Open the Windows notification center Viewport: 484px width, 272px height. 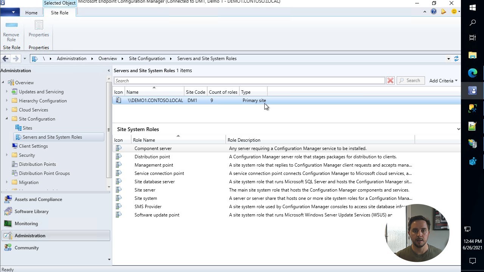[472, 261]
